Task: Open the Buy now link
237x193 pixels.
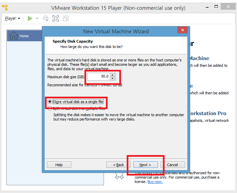Action: coord(155,182)
